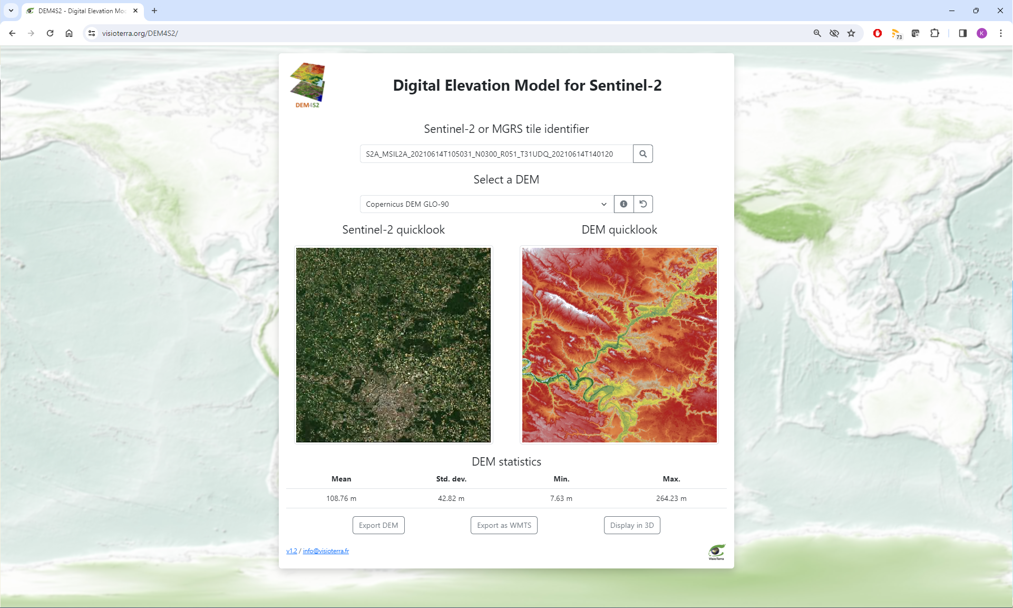View site information icon in address bar
Viewport: 1013px width, 608px height.
click(x=92, y=33)
